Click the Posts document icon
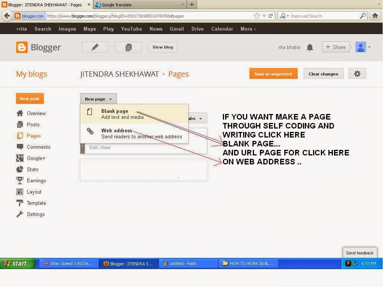The height and width of the screenshot is (287, 383). point(20,124)
